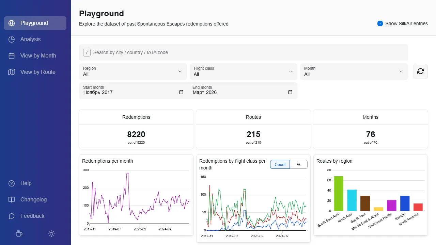Switch redemptions chart to percentage view

coord(298,164)
